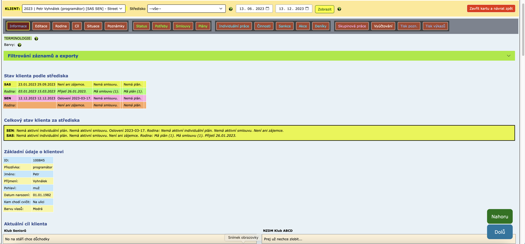Open the Barvy help icon
This screenshot has height=244, width=525.
[19, 45]
